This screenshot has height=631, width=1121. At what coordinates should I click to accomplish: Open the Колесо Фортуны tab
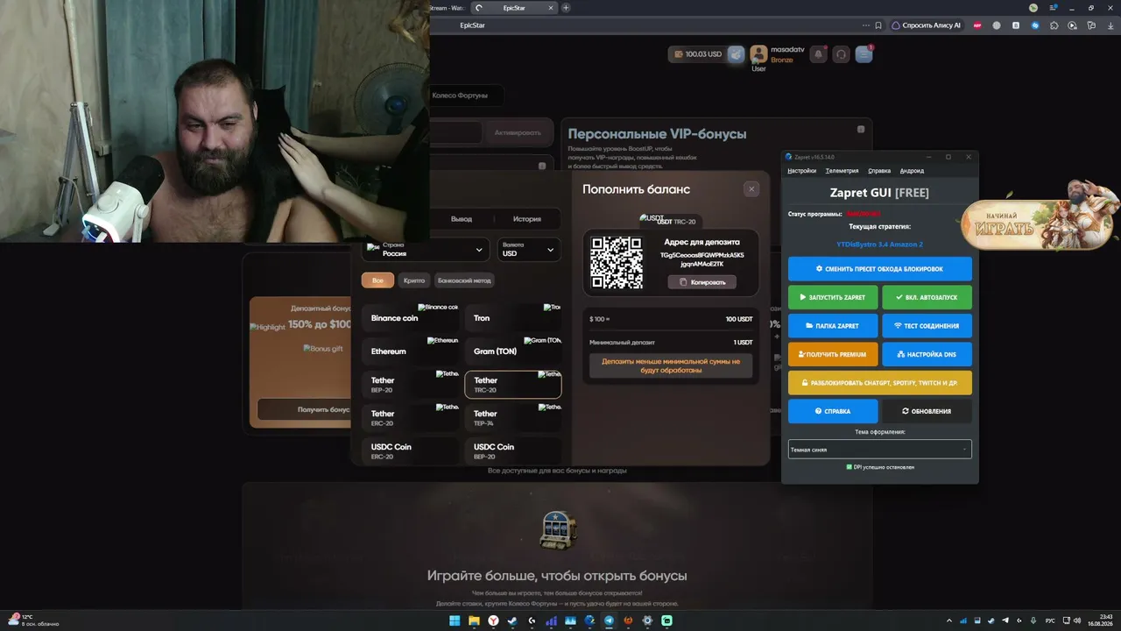click(460, 95)
